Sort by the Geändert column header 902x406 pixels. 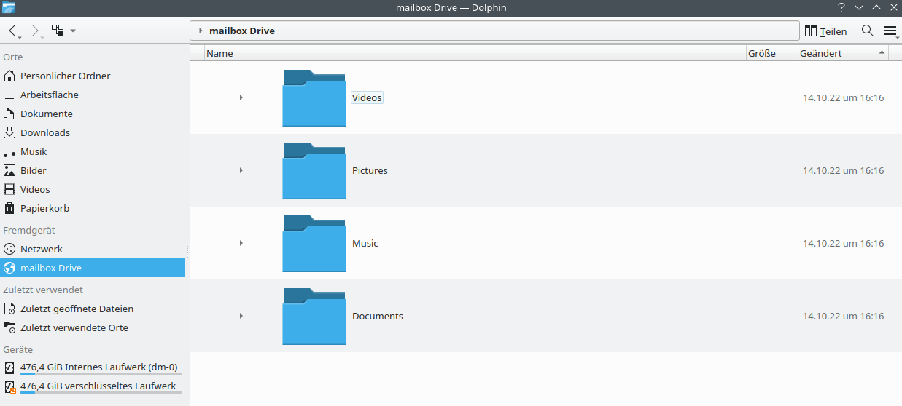[x=843, y=53]
